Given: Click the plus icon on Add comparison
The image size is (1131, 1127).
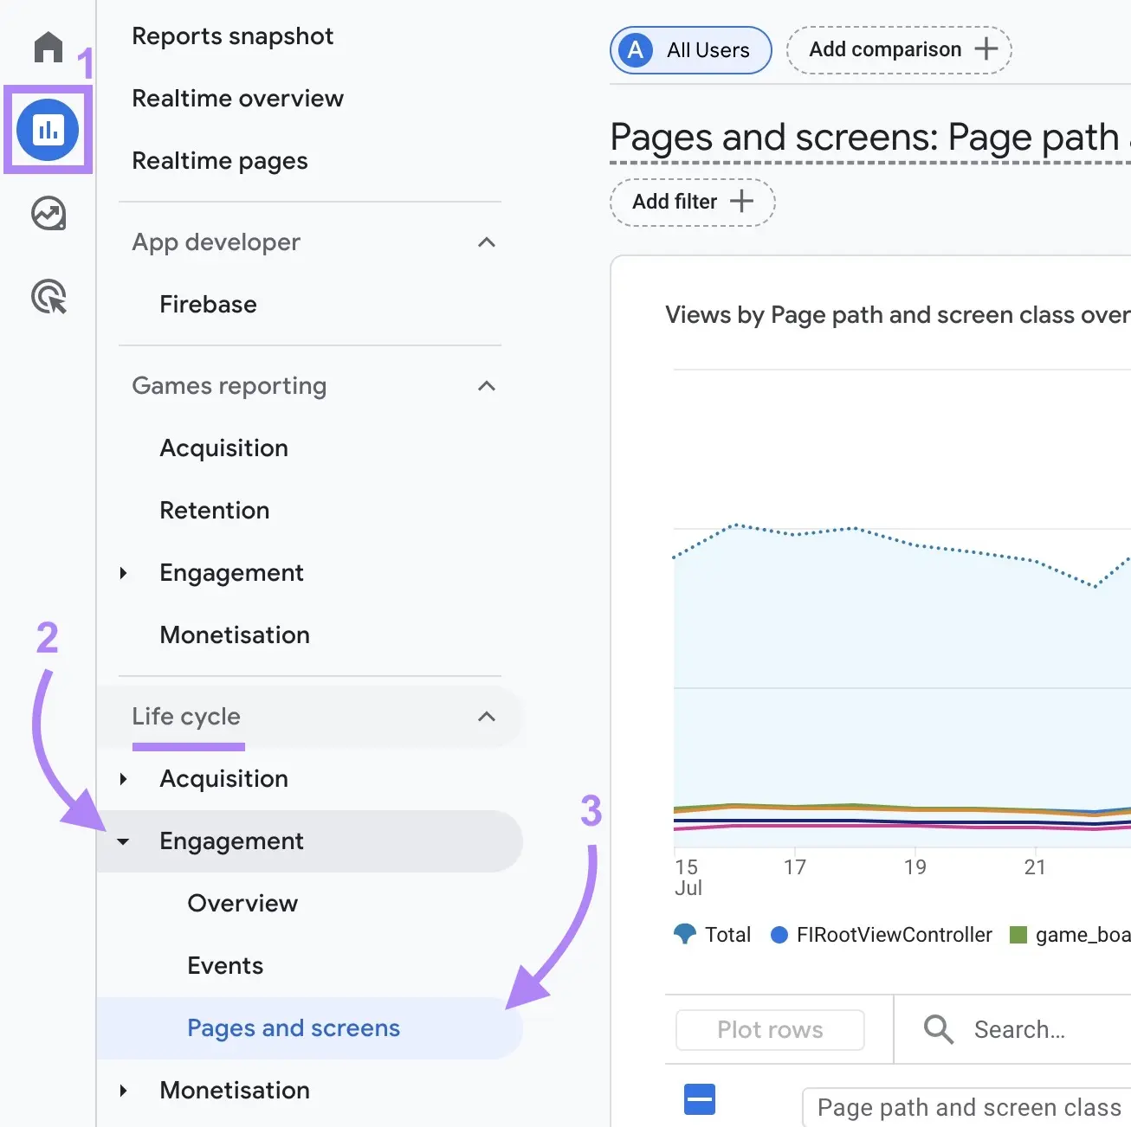Looking at the screenshot, I should coord(986,49).
